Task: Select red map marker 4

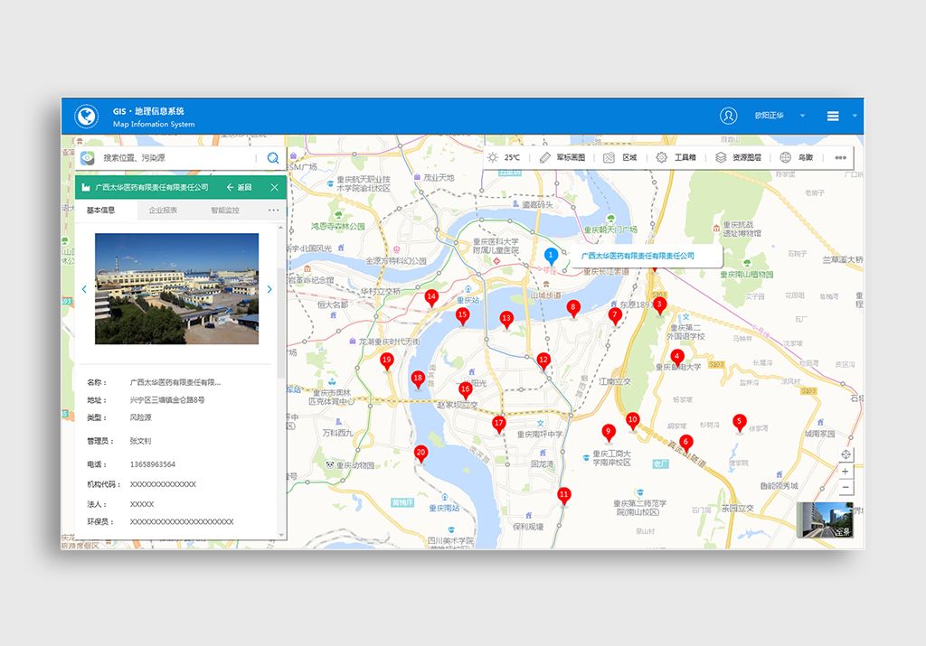Action: 677,357
